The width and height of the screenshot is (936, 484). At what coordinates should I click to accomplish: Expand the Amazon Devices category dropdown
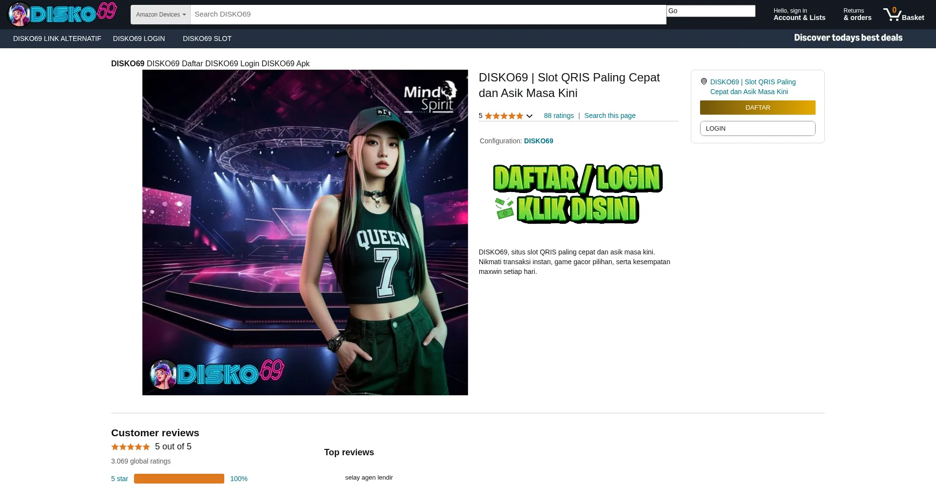[160, 15]
